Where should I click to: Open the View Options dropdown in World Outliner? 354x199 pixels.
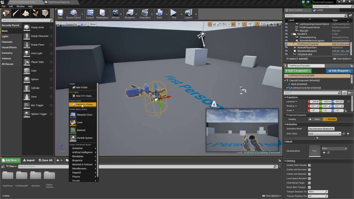point(342,59)
